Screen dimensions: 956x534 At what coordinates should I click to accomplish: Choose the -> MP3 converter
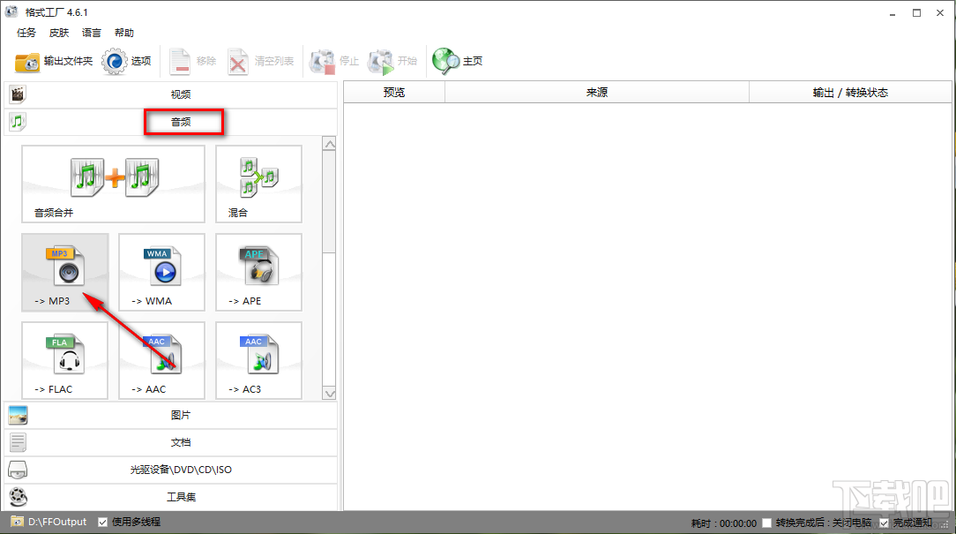click(65, 272)
